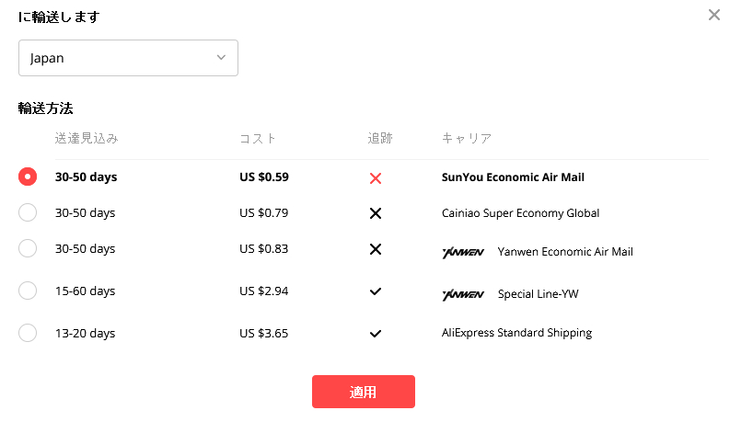Click the US $3.65 cost value
Screen dimensions: 730x422
tap(264, 333)
